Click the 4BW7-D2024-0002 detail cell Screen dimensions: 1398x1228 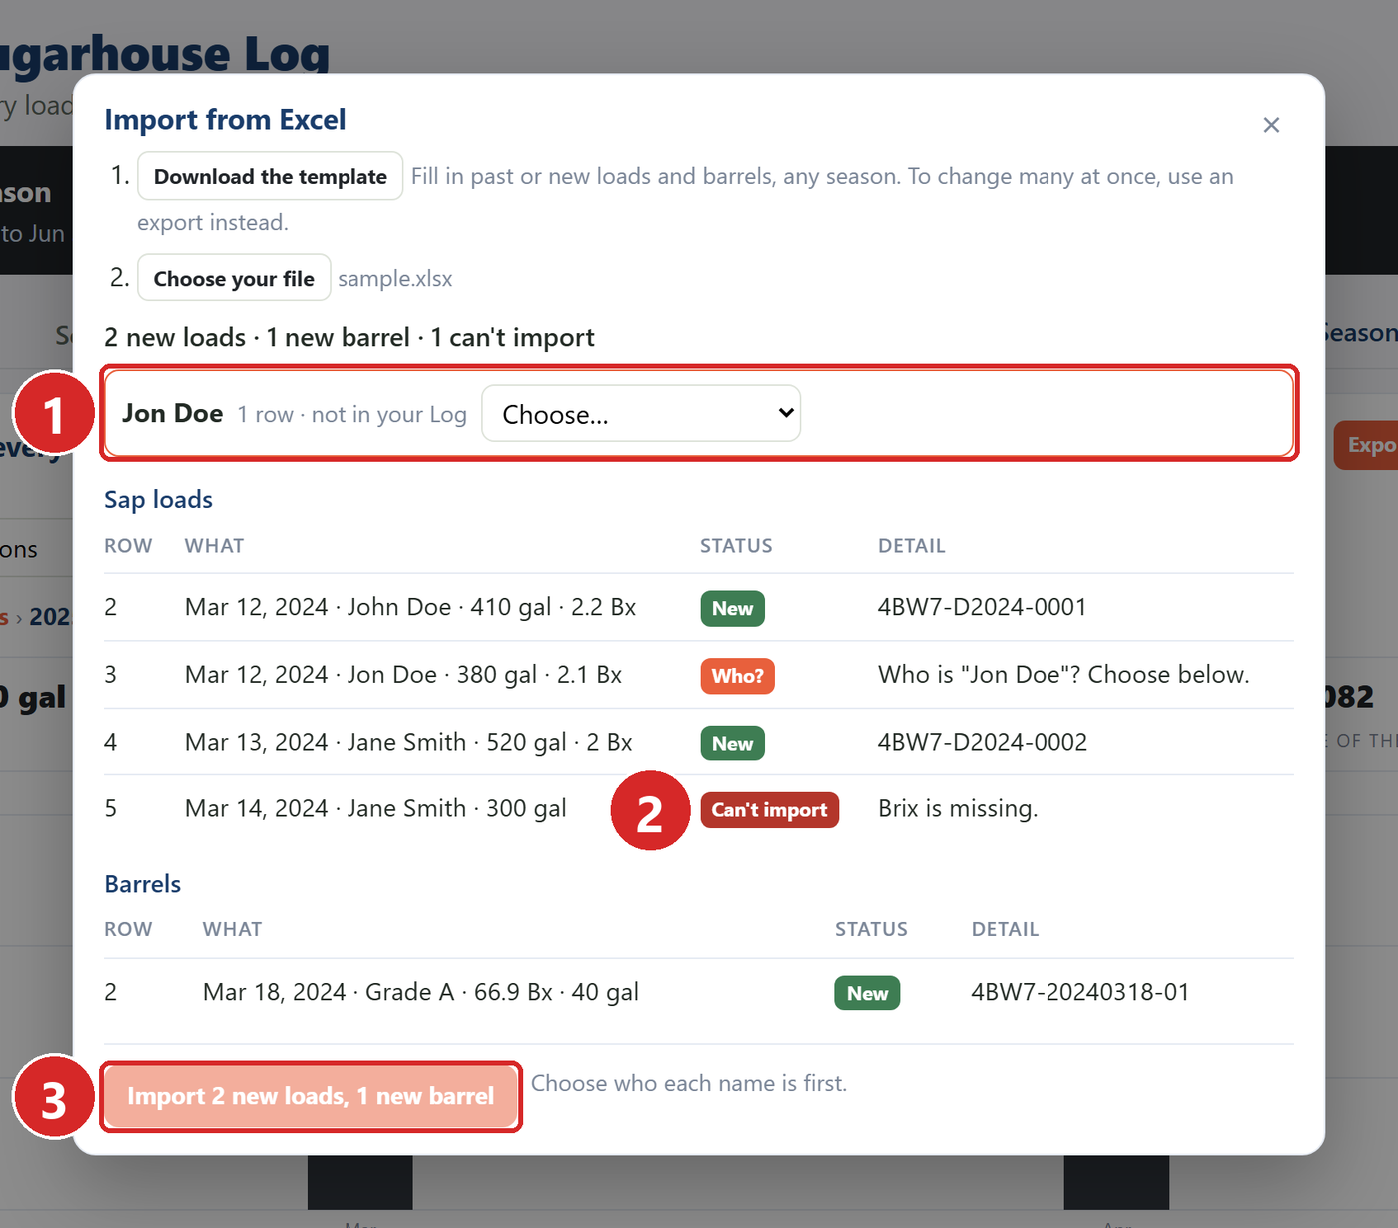tap(983, 742)
